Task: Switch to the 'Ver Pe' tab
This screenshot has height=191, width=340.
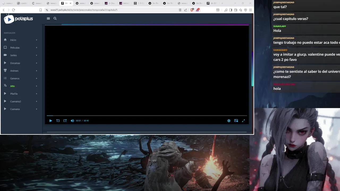Action: tap(154, 3)
